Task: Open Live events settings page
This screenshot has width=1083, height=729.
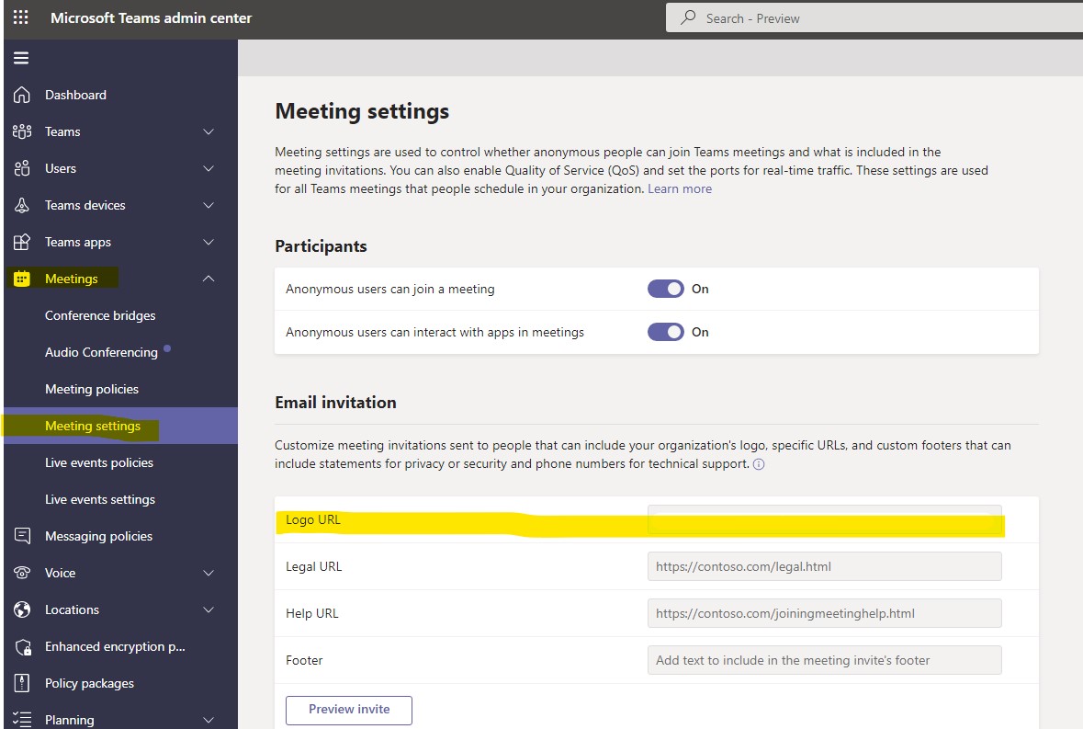Action: (100, 499)
